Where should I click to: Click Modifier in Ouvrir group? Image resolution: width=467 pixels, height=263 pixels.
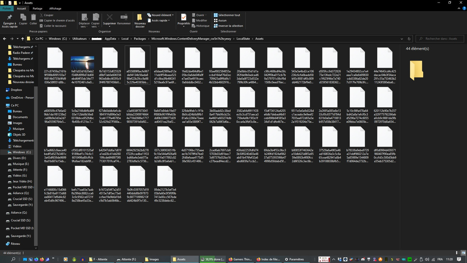point(199,20)
